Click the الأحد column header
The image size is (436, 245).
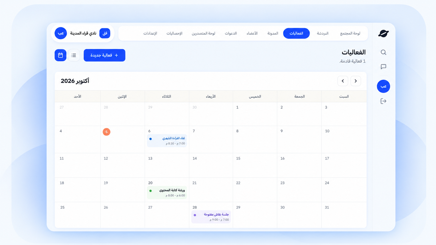(78, 96)
